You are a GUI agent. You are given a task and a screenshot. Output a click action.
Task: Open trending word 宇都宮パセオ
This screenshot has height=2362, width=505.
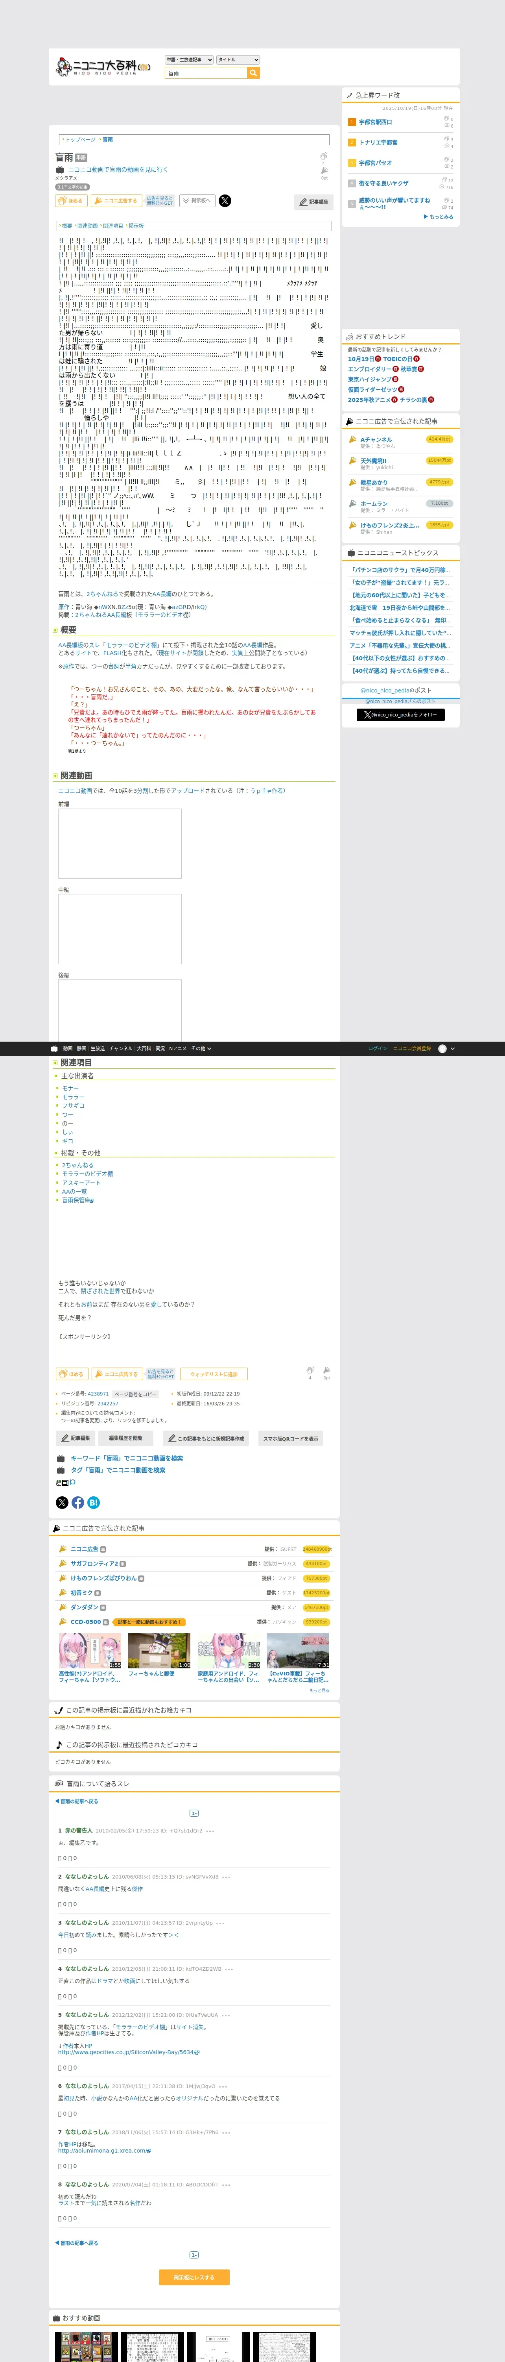(375, 163)
